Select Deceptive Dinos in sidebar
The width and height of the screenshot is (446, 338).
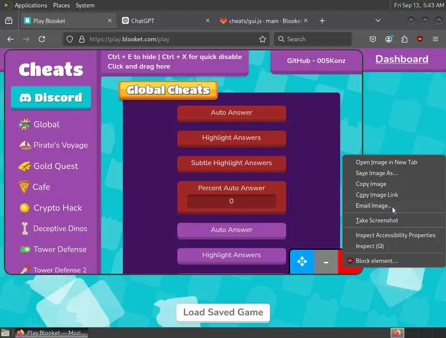point(54,229)
